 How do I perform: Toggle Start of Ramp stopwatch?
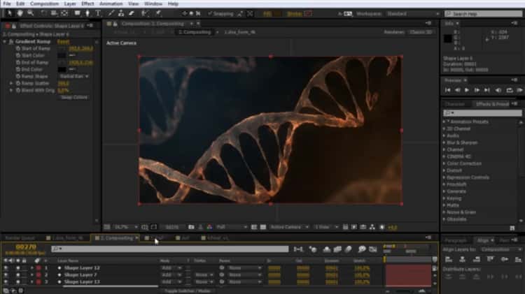[x=18, y=48]
